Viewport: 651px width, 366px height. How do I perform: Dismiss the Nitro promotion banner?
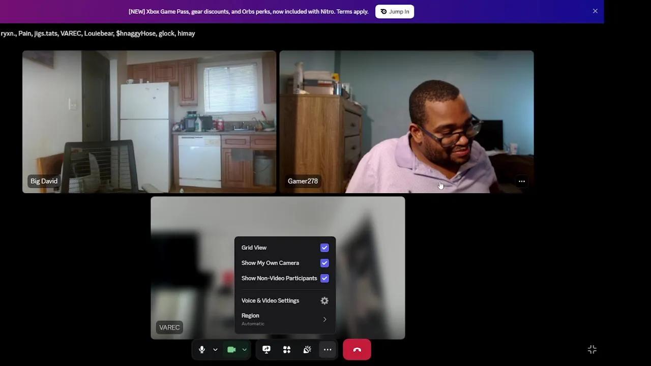[595, 11]
